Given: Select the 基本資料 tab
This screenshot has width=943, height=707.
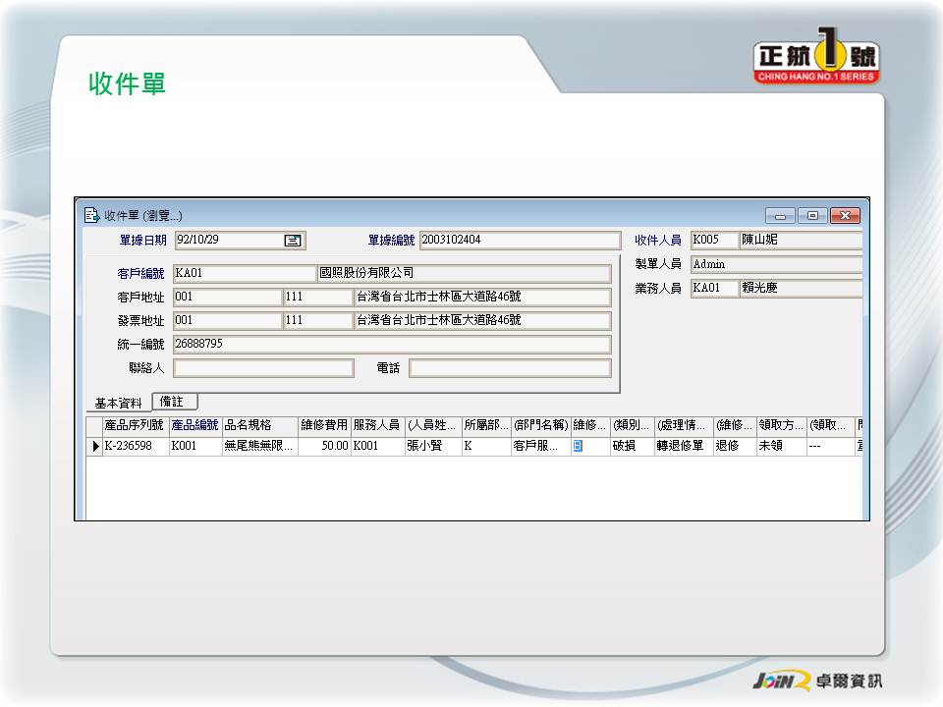Looking at the screenshot, I should pos(119,404).
